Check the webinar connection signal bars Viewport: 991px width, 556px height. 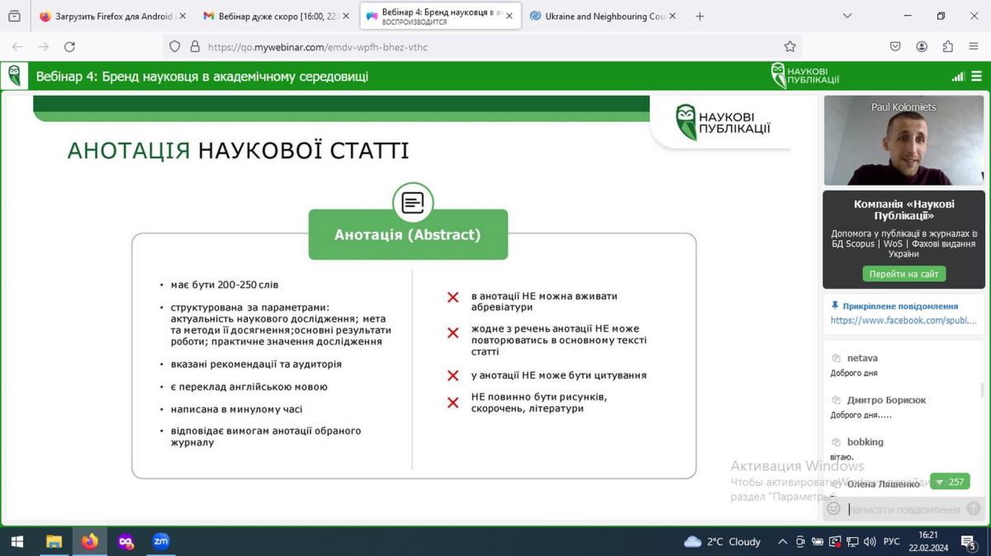click(x=958, y=77)
